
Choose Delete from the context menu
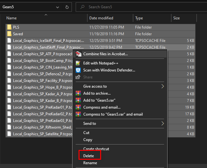[x=89, y=156]
